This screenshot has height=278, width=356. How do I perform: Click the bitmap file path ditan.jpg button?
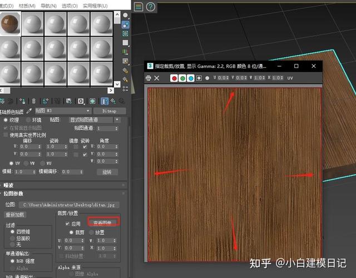click(x=69, y=205)
